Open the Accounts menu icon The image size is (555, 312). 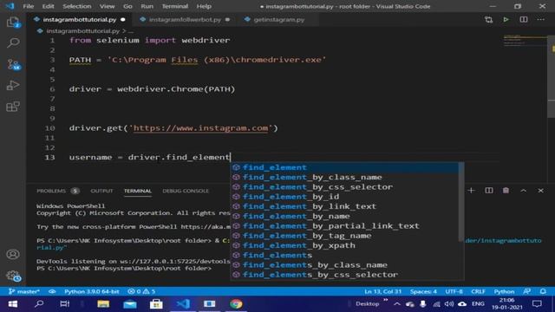point(13,254)
